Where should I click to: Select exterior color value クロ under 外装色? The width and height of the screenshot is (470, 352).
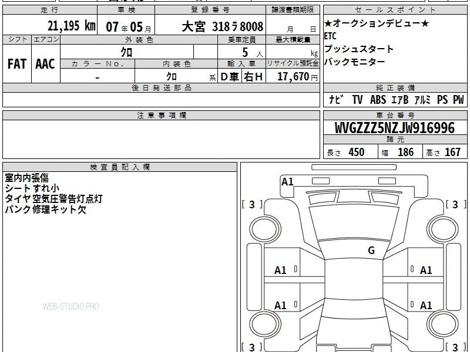click(x=126, y=52)
